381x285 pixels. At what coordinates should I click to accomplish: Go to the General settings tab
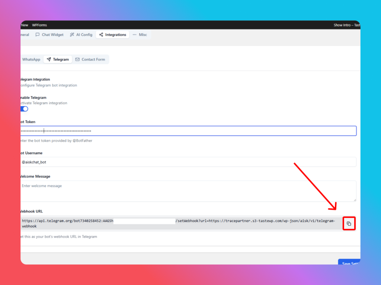click(x=25, y=35)
